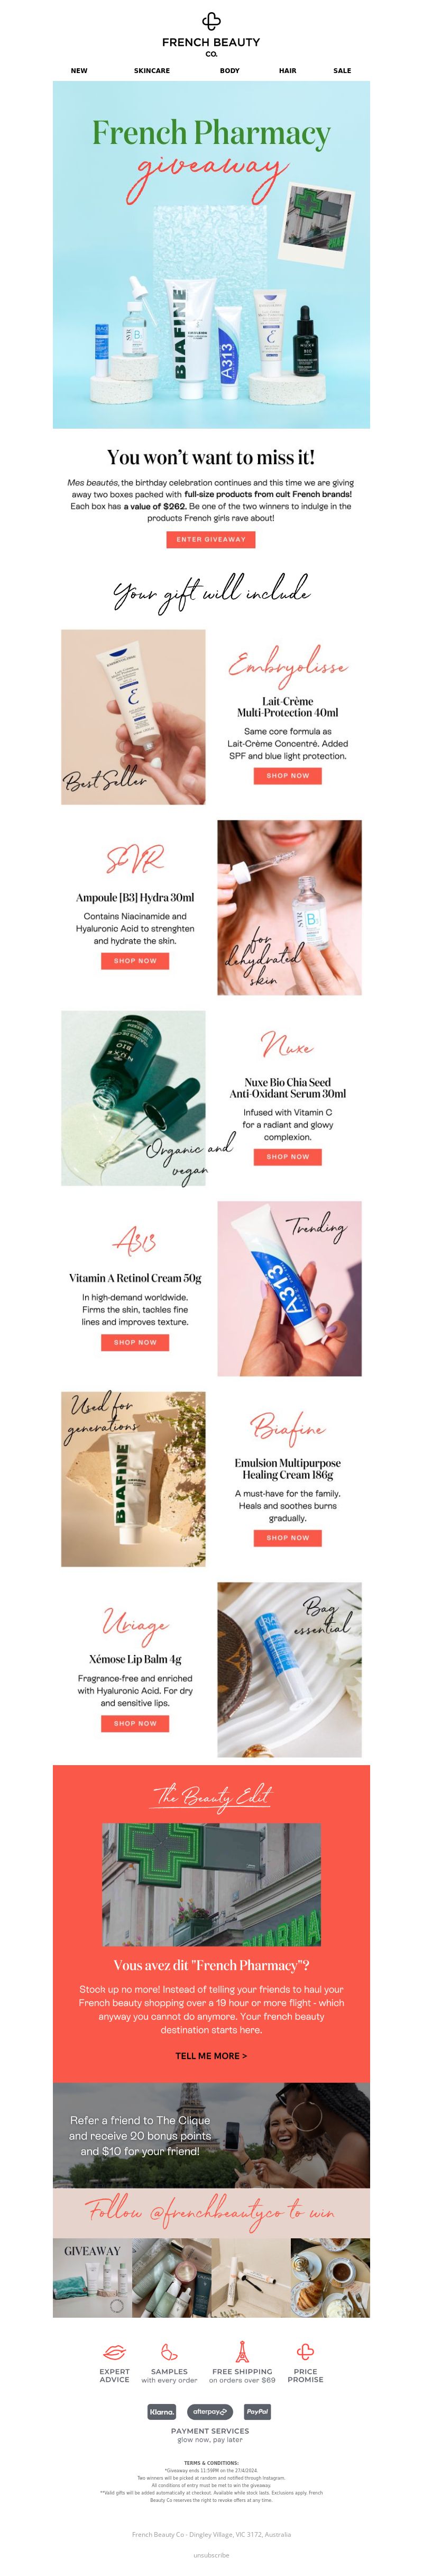Click the Price Promise icon

[x=305, y=2351]
